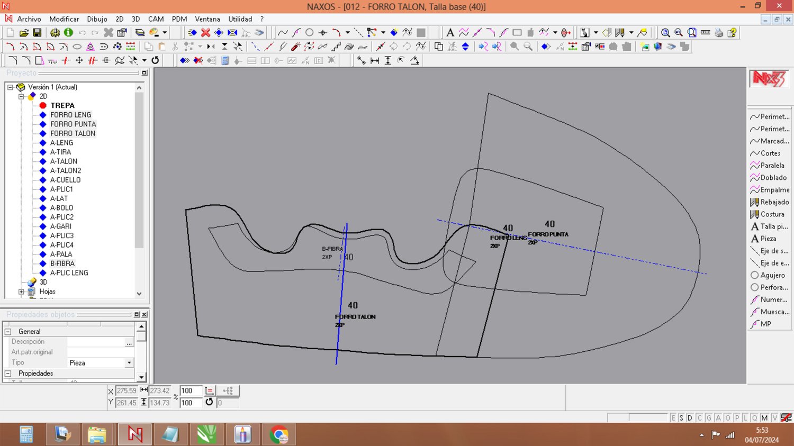The height and width of the screenshot is (446, 794).
Task: Toggle the E indicator in status bar
Action: coord(673,418)
